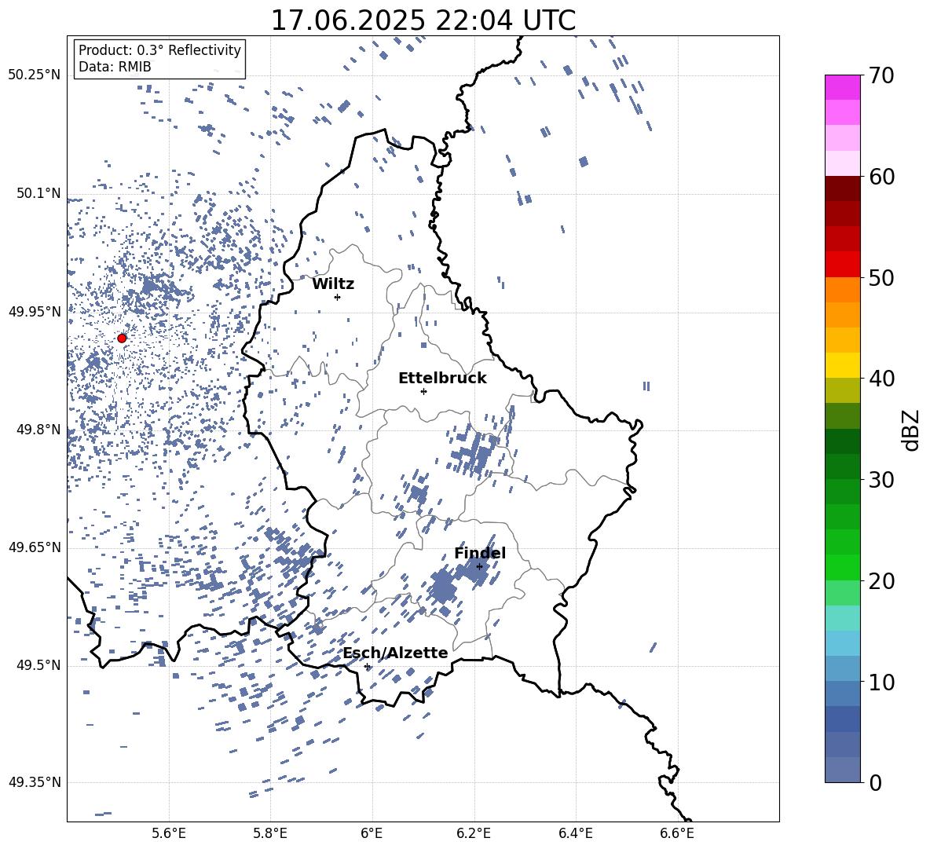The height and width of the screenshot is (849, 930).
Task: Click the title 17.06.2025 22:04 UTC
Action: tap(423, 20)
